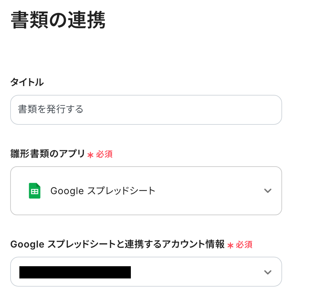
Task: Click the Google スプレッドシートと連携するアカウント情報 label
Action: tap(117, 244)
